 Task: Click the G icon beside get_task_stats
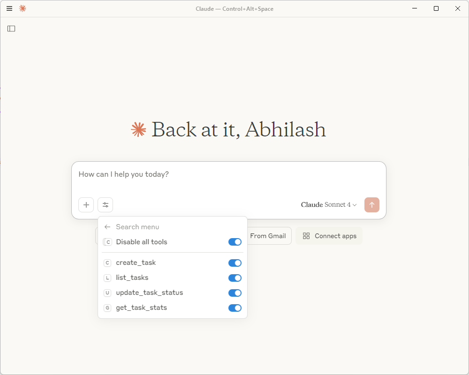107,307
